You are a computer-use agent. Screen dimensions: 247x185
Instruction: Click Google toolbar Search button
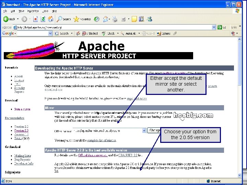[x=62, y=34]
